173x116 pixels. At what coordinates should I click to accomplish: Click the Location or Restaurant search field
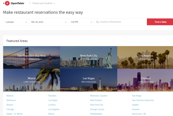click(120, 22)
